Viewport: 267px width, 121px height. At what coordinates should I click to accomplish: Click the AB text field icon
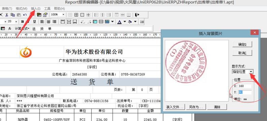[142, 22]
